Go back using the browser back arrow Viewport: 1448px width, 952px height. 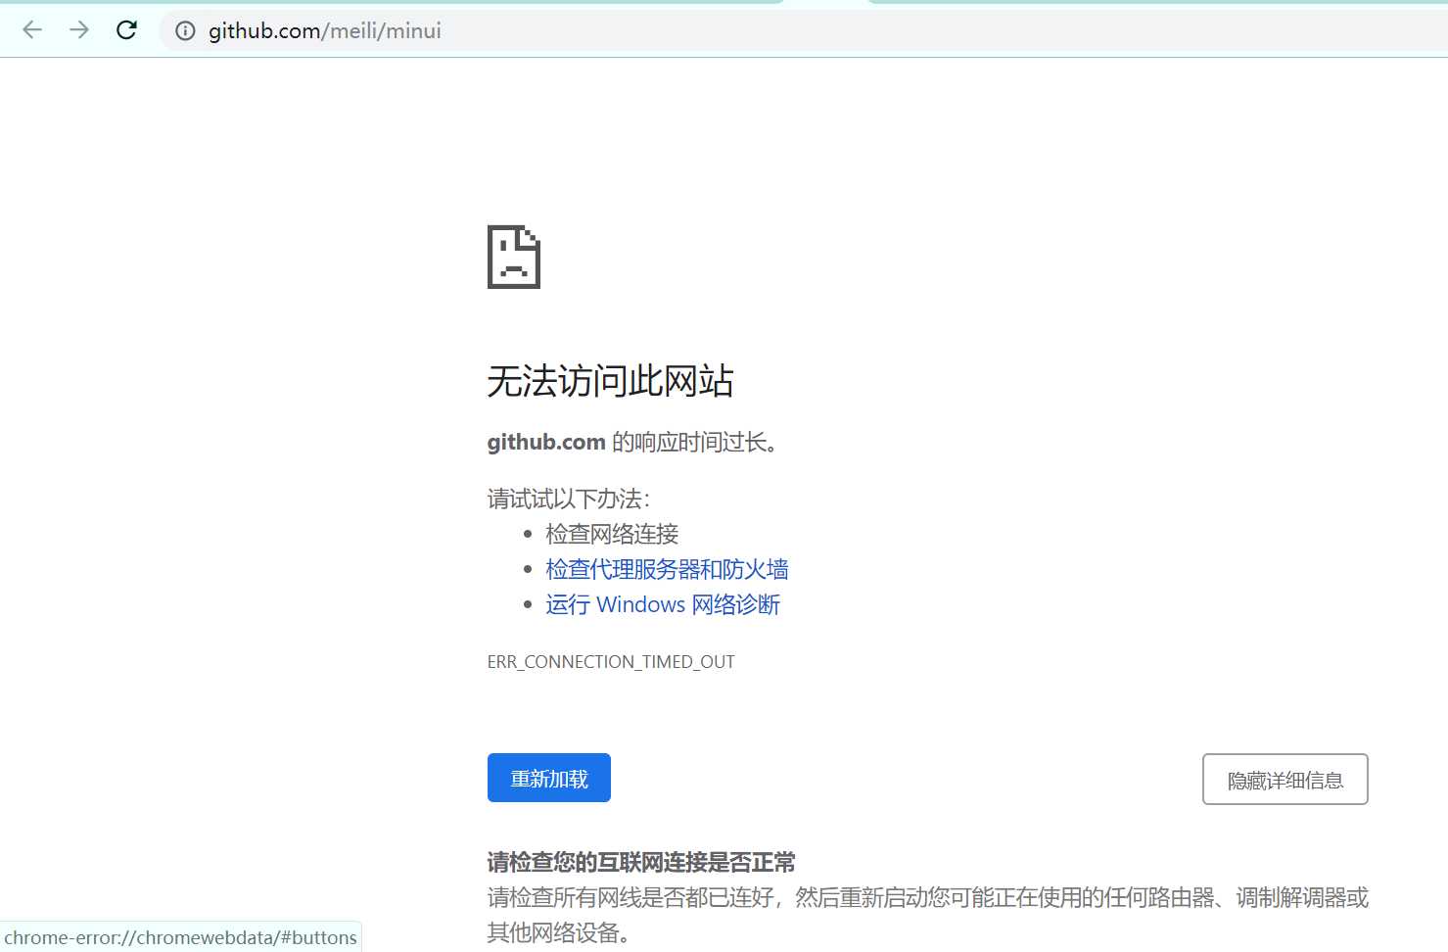click(32, 30)
